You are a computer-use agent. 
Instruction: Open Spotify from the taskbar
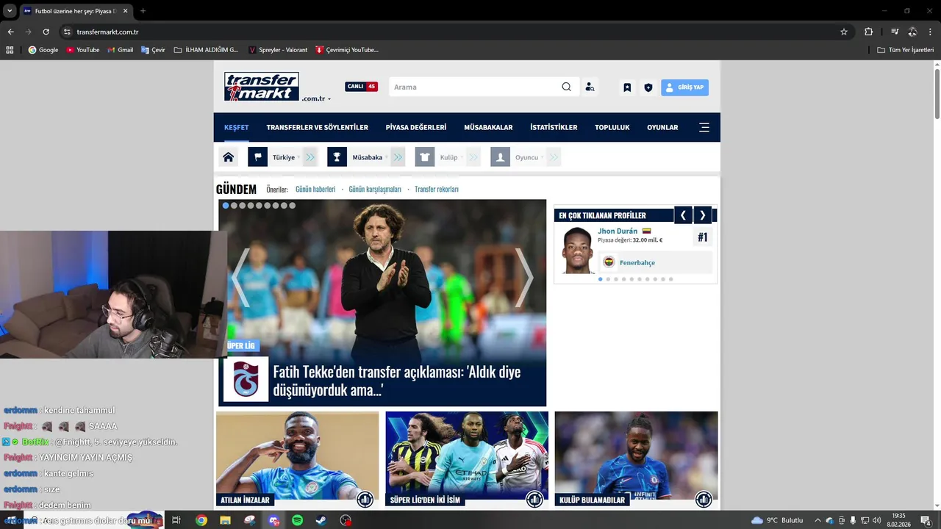click(297, 520)
